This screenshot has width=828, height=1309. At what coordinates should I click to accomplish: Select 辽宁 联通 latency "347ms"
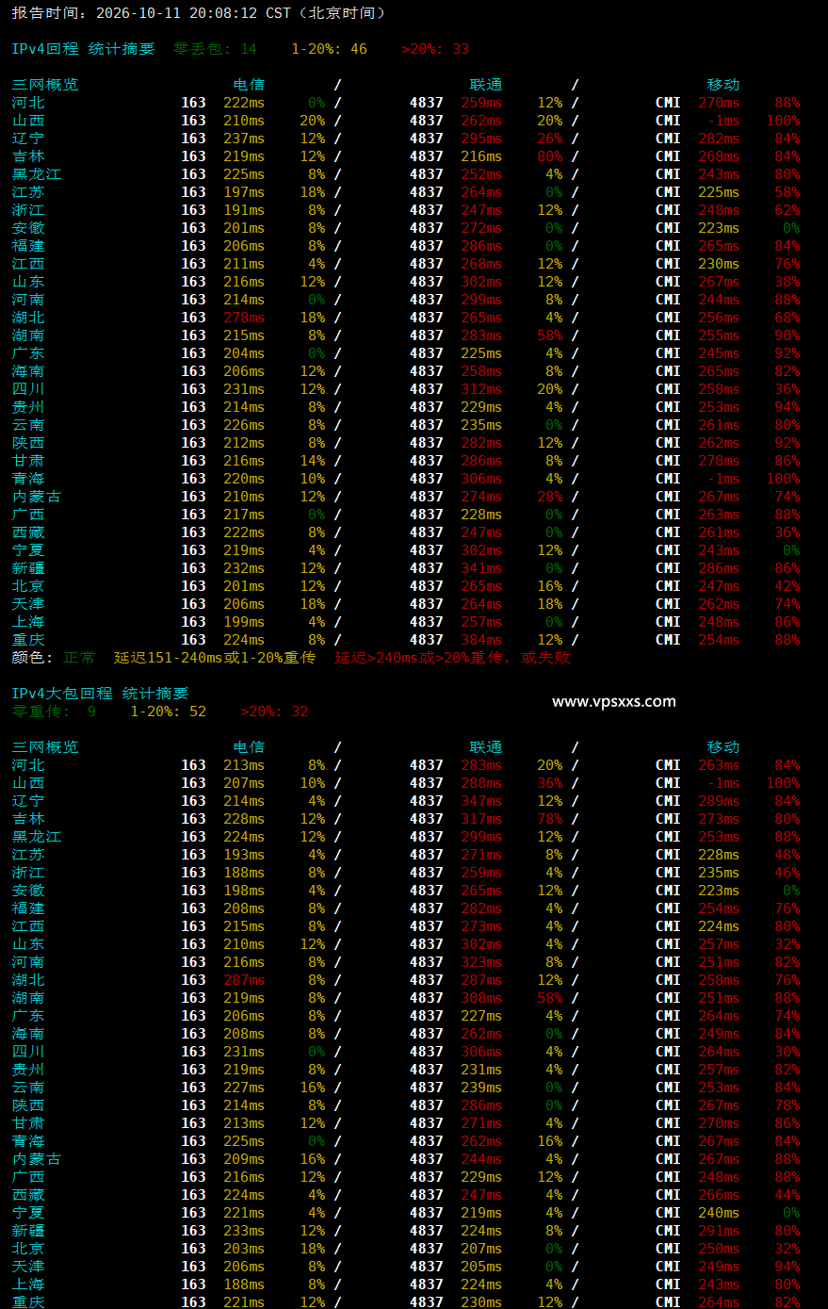click(x=481, y=801)
